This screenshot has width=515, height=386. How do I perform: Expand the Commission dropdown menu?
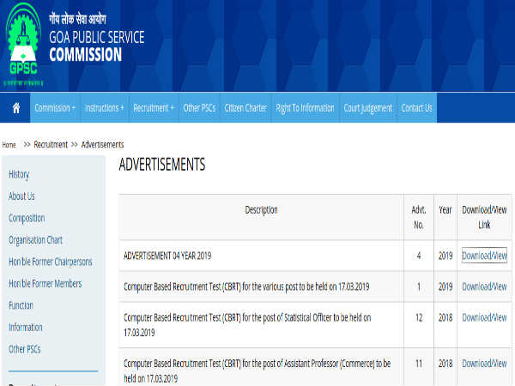pos(55,108)
